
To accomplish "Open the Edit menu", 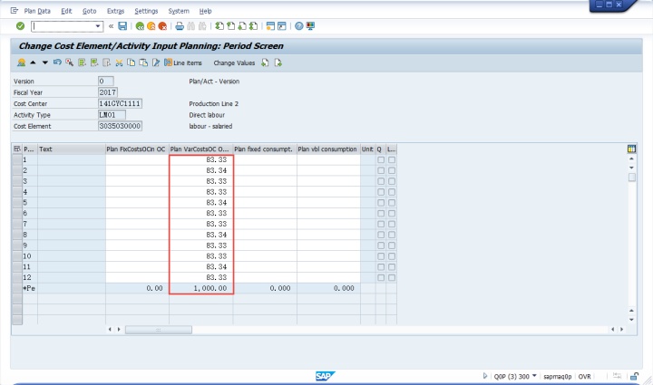I will tap(66, 11).
